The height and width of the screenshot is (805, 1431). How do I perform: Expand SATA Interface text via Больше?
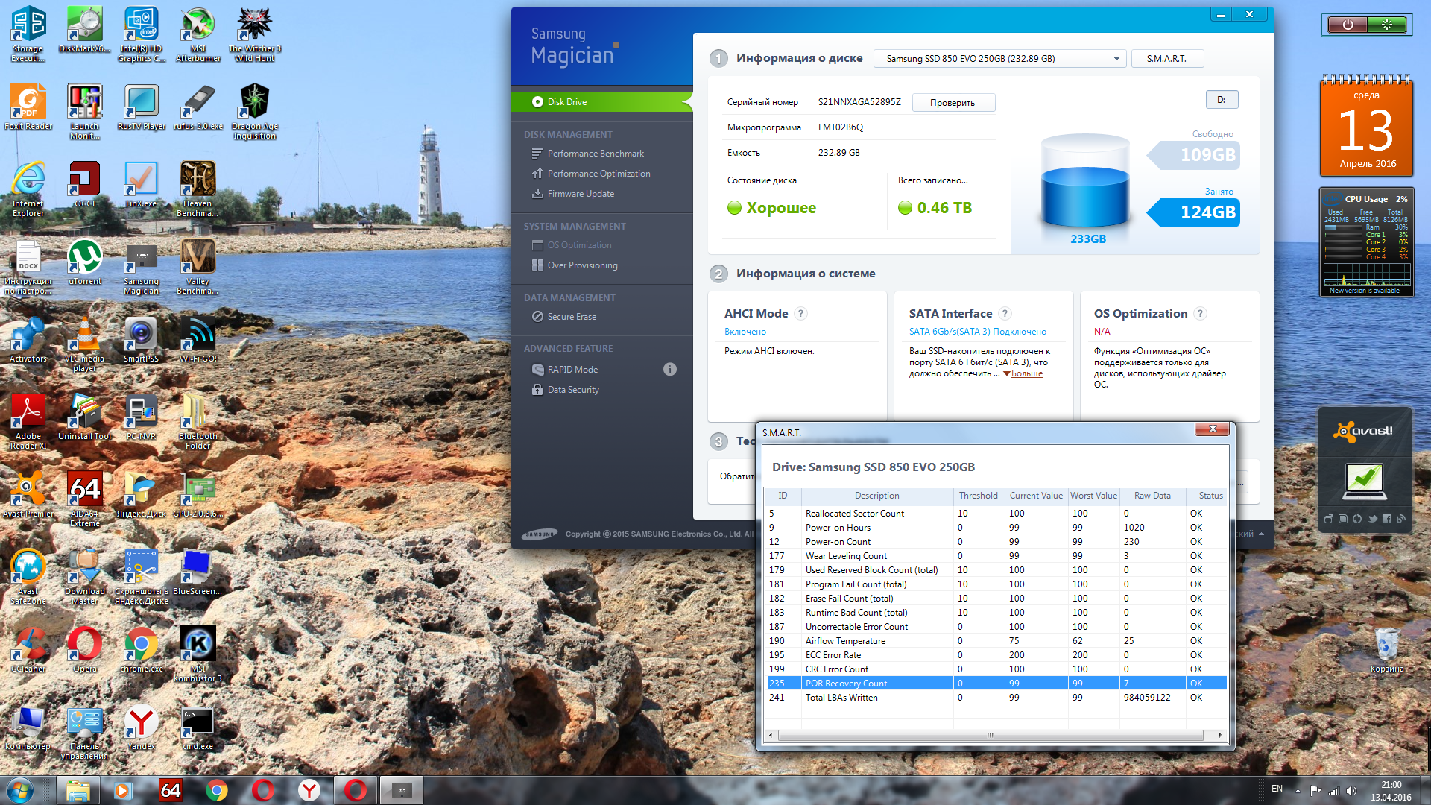pos(1026,374)
